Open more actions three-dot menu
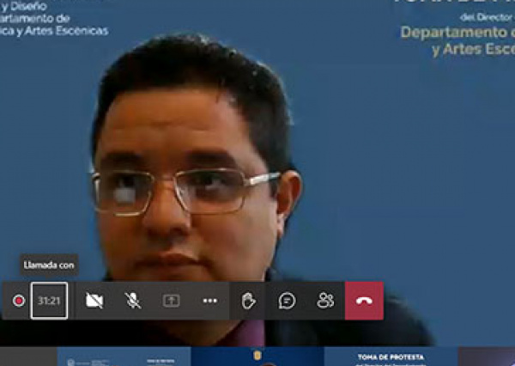This screenshot has height=366, width=515. click(210, 301)
